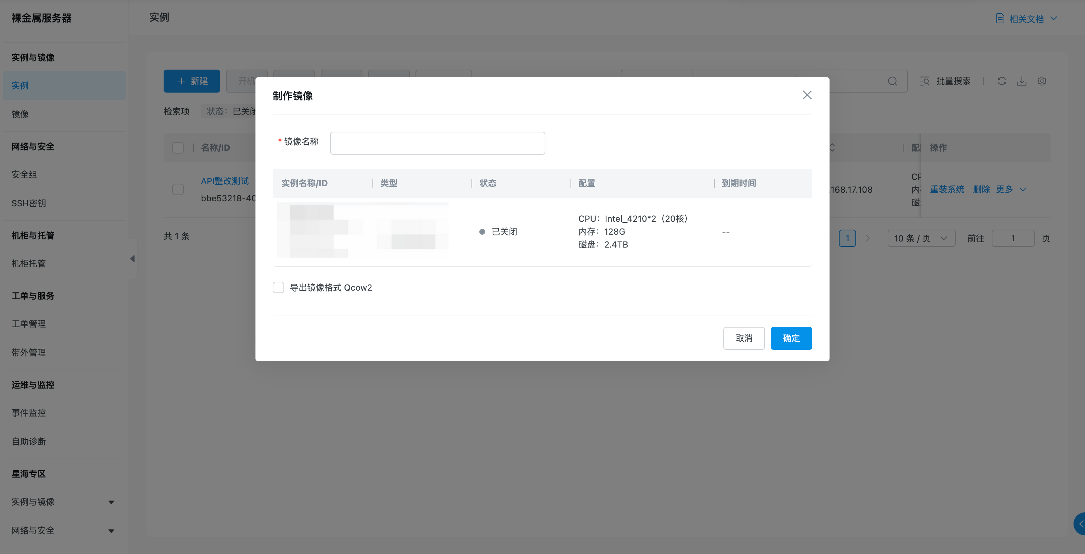Go to 安全组 menu item
The width and height of the screenshot is (1085, 554).
[24, 174]
